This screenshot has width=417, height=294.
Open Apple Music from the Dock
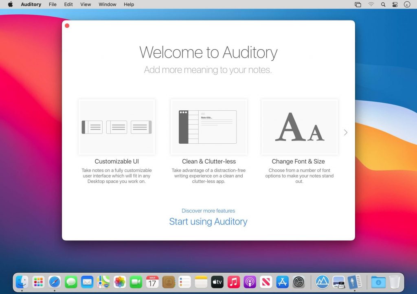[x=233, y=281]
